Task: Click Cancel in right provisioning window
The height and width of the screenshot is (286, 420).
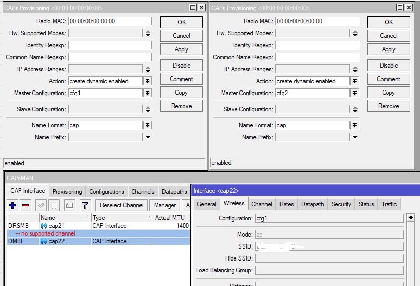Action: (x=389, y=36)
